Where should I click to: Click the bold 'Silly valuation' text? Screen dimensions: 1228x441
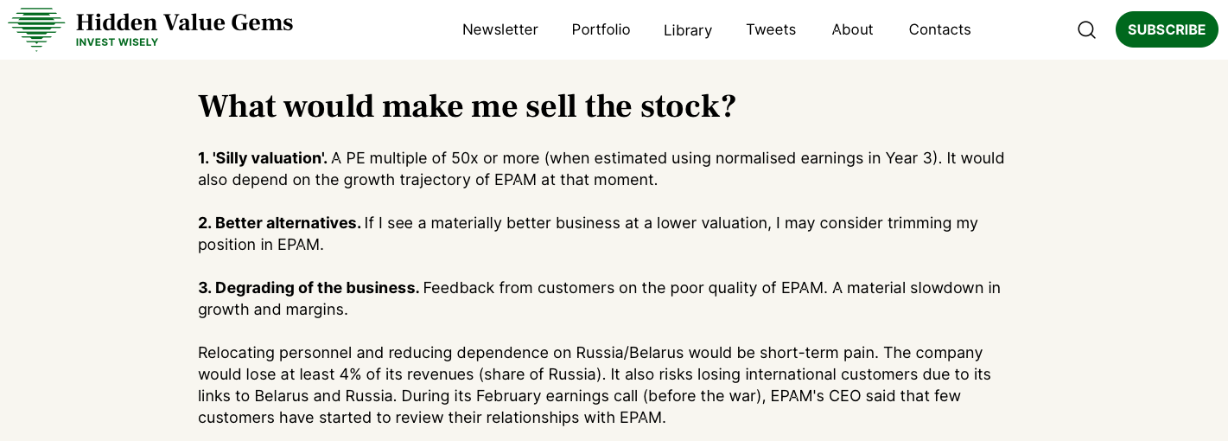(x=263, y=158)
